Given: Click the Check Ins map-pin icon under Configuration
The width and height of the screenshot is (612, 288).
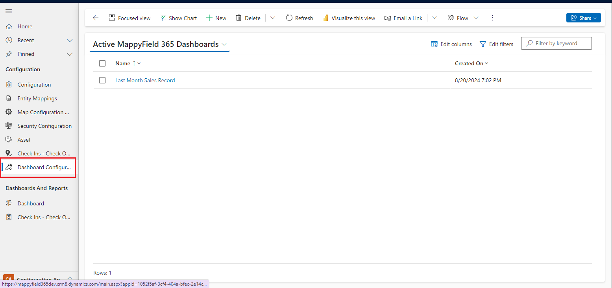Looking at the screenshot, I should click(9, 153).
